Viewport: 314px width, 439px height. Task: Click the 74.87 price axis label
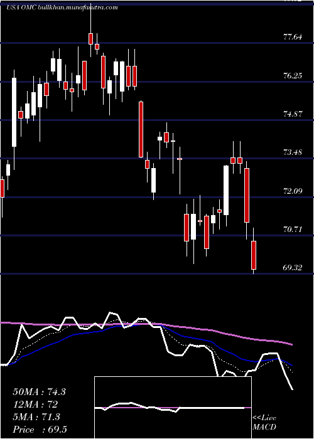coord(293,114)
